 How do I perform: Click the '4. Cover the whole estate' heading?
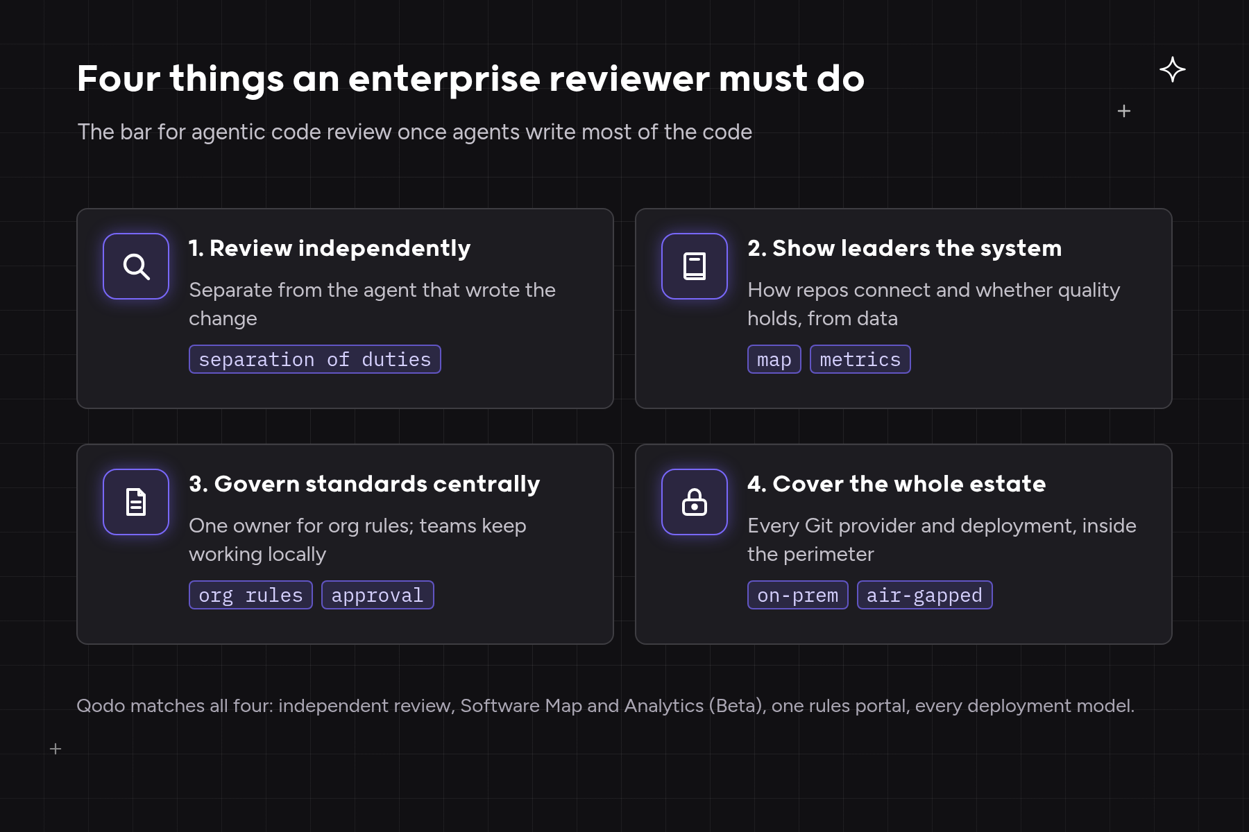tap(897, 484)
